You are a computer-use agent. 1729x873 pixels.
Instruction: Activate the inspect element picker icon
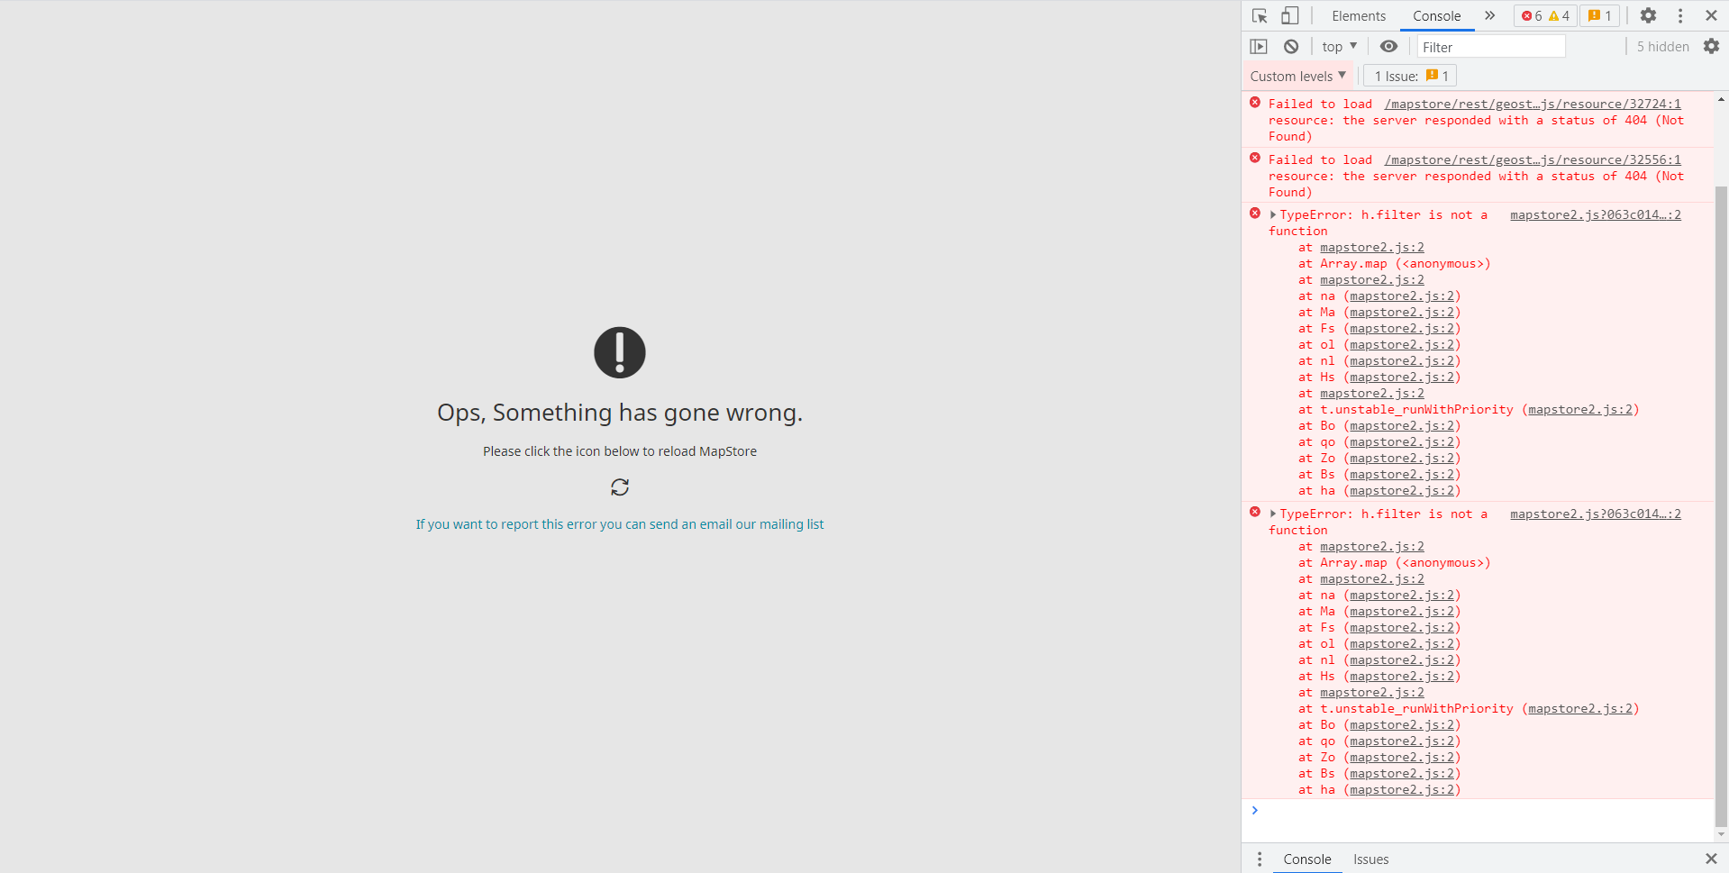coord(1260,15)
